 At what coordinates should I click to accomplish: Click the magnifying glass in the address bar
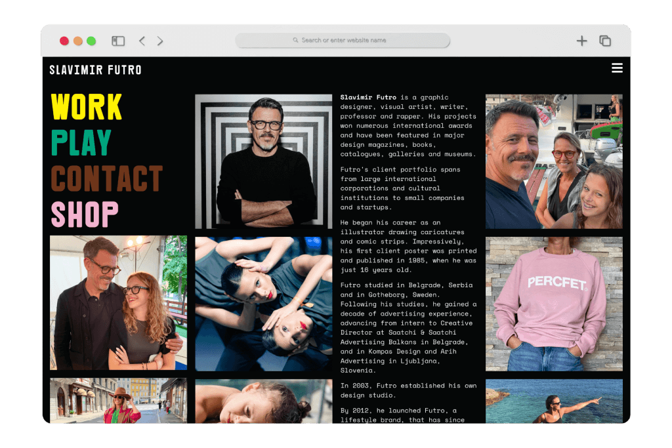[x=295, y=40]
